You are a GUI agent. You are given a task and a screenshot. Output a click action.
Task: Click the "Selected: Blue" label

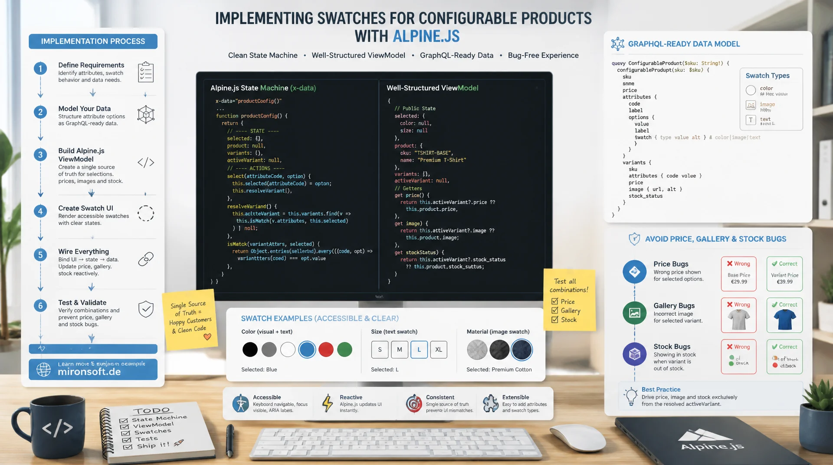point(259,370)
